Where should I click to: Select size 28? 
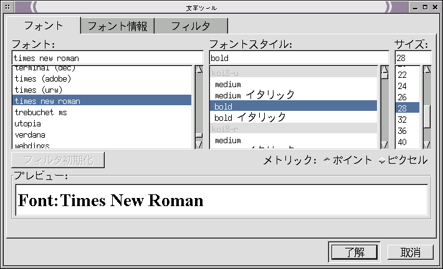[407, 108]
